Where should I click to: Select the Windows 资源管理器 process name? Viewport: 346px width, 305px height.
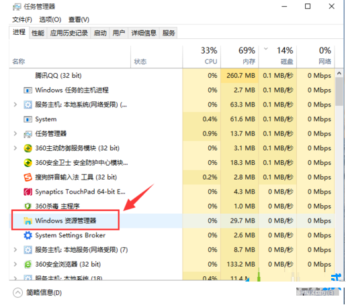pos(66,221)
